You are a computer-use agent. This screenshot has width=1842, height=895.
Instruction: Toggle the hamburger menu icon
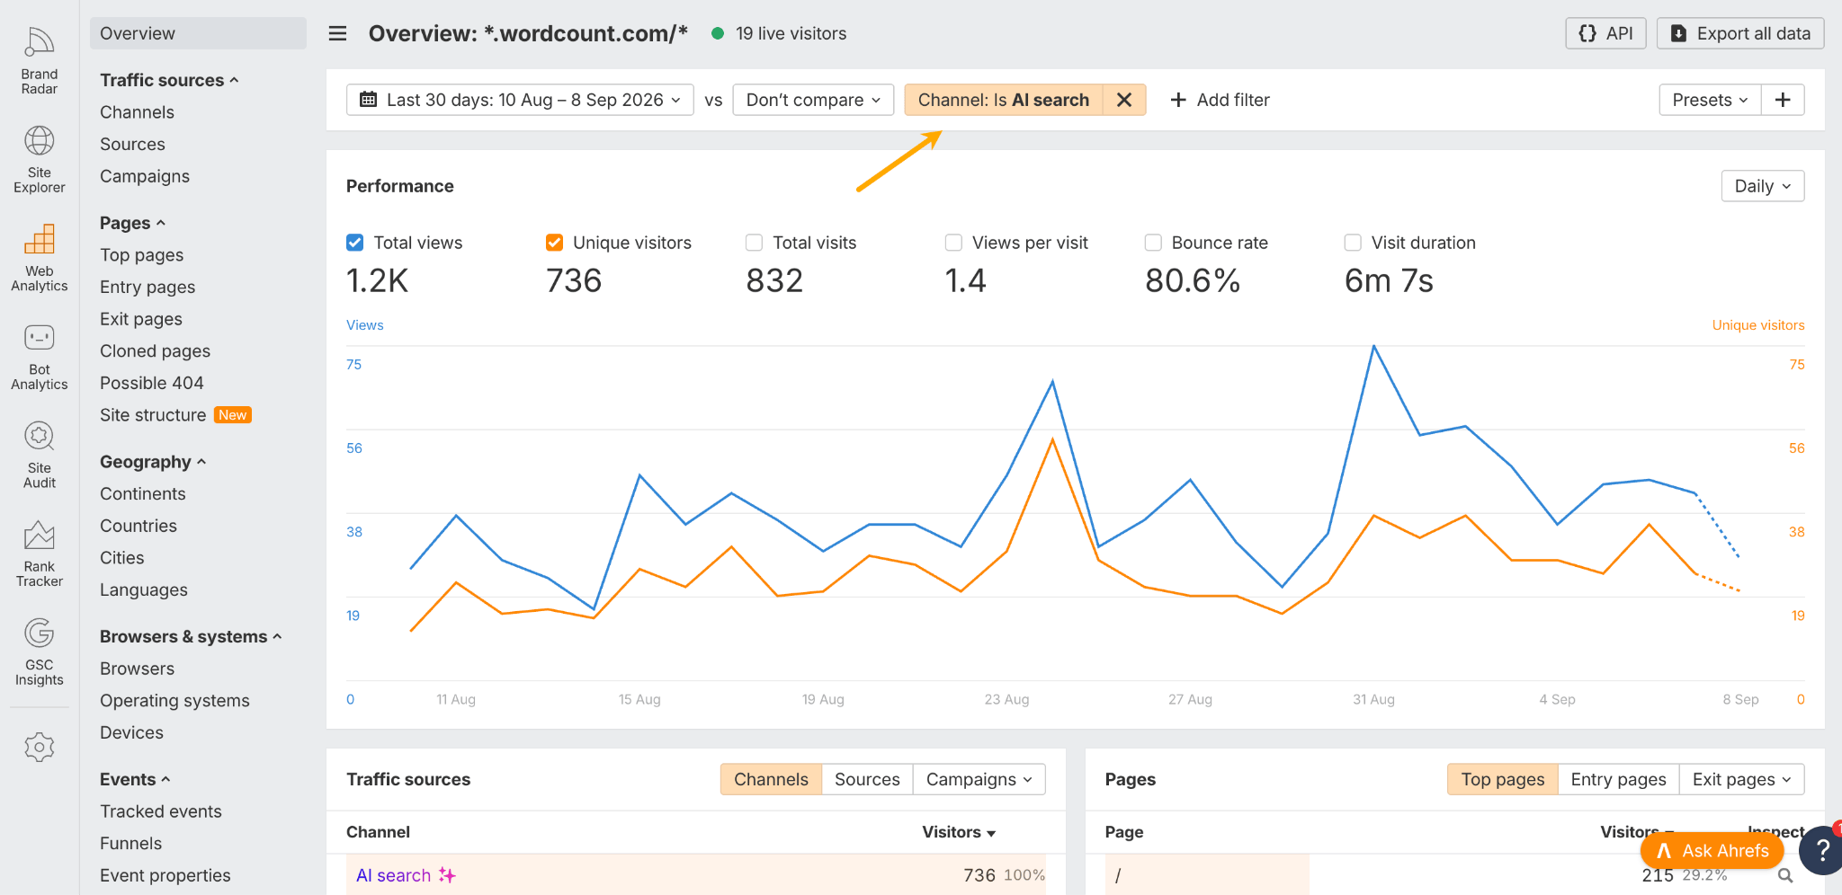click(x=337, y=33)
